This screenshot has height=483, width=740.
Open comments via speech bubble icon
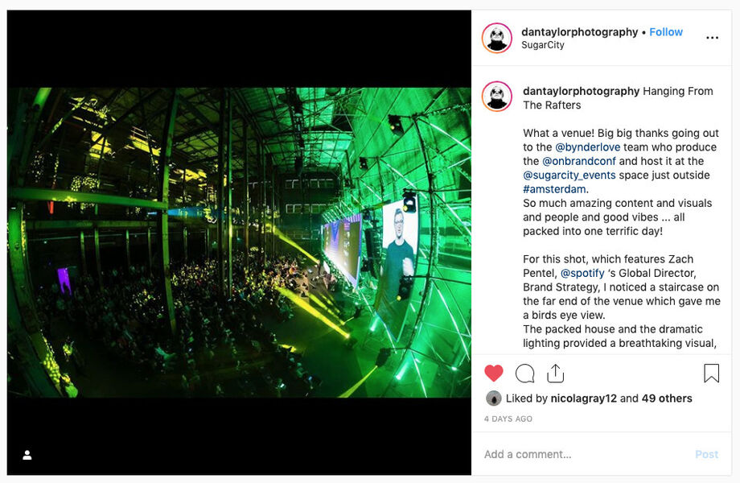pyautogui.click(x=524, y=374)
